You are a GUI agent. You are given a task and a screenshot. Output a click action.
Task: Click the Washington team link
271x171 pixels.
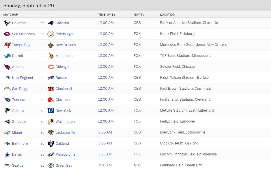[65, 122]
